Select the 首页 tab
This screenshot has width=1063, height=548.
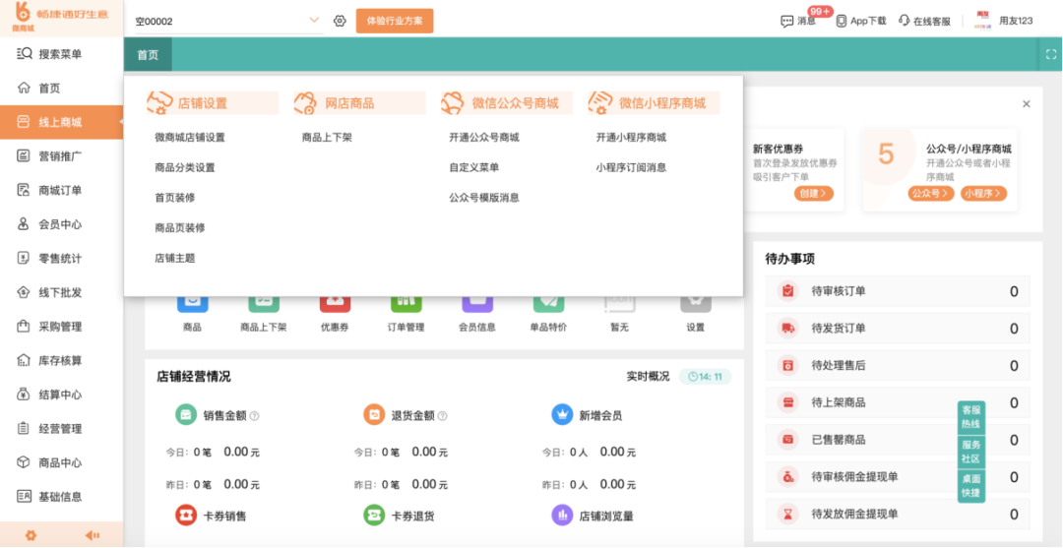(148, 55)
